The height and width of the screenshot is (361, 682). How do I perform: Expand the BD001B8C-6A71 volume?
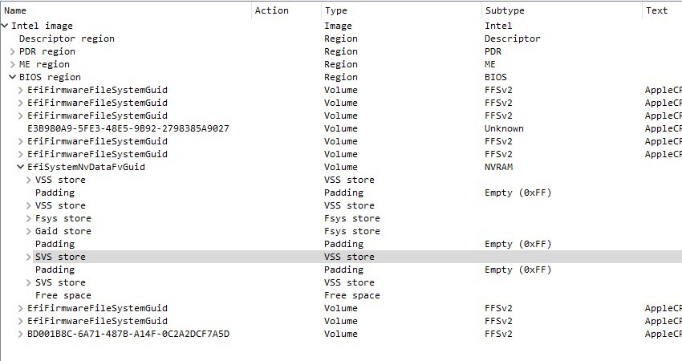pos(21,334)
